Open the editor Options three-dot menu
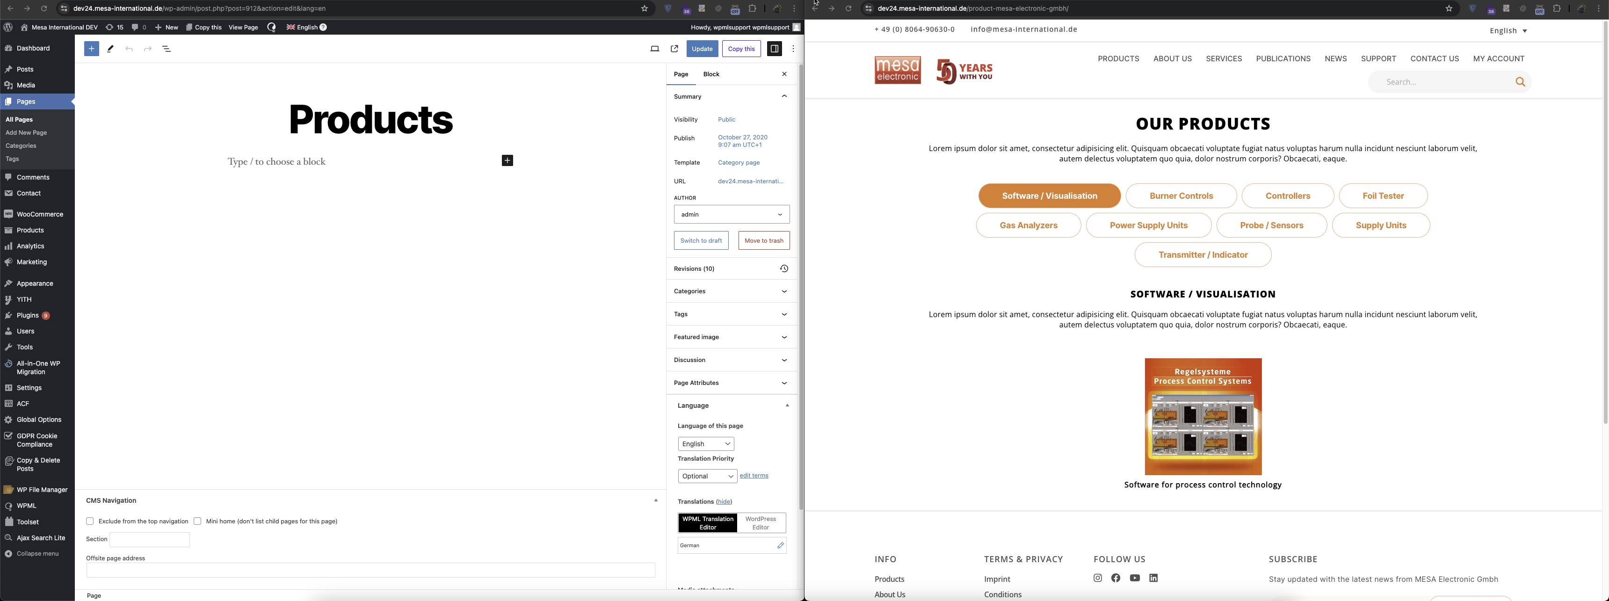This screenshot has width=1609, height=601. coord(793,49)
